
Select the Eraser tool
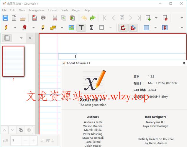[x=24, y=28]
